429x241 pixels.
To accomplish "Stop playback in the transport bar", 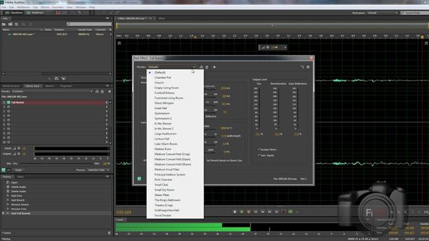I will [235, 212].
